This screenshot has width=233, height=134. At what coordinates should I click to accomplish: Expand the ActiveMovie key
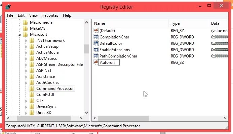[26, 53]
